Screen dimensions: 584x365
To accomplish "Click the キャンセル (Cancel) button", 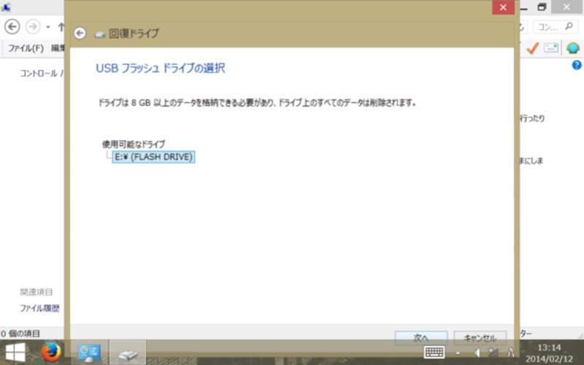I will click(x=480, y=337).
